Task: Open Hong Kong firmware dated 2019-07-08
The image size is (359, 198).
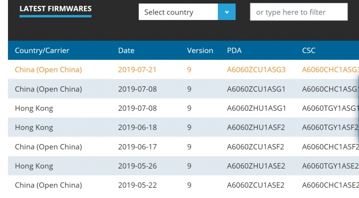Action: pyautogui.click(x=183, y=108)
